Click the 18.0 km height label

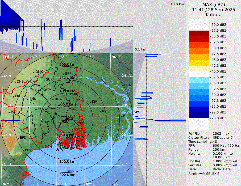click(177, 4)
